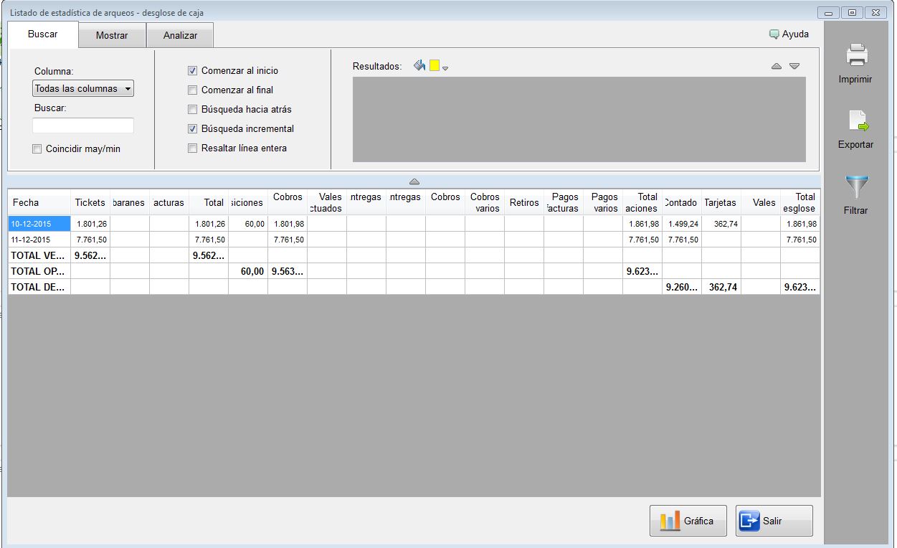The width and height of the screenshot is (897, 548).
Task: Click the Salir button
Action: pos(774,521)
